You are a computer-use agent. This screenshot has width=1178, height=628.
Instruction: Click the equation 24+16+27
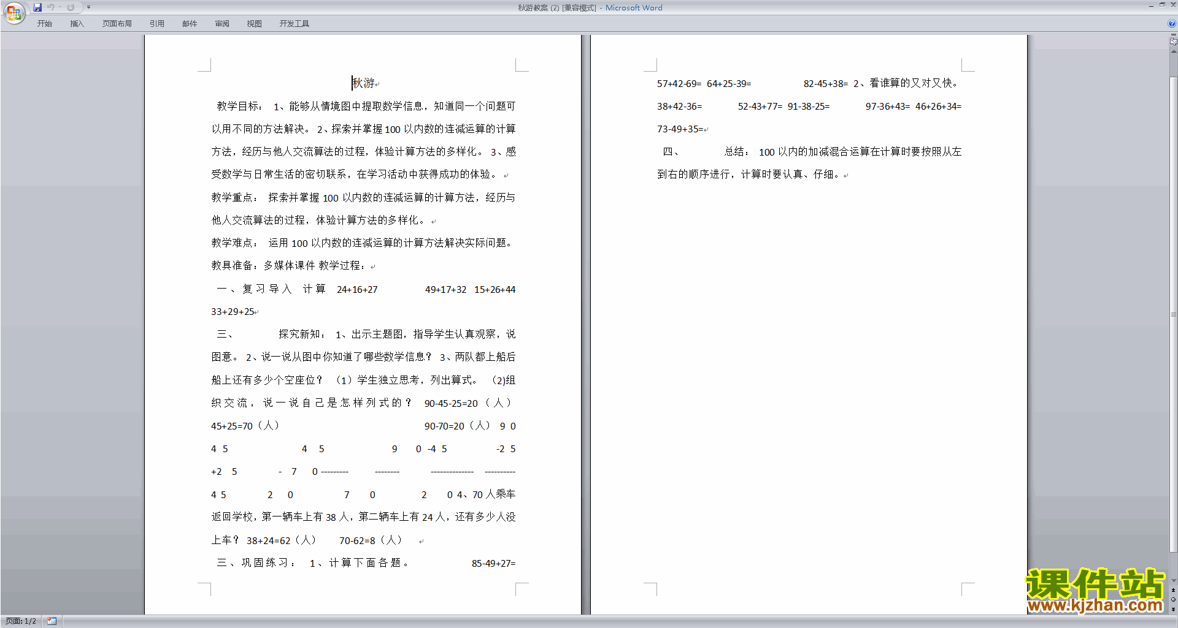click(357, 289)
